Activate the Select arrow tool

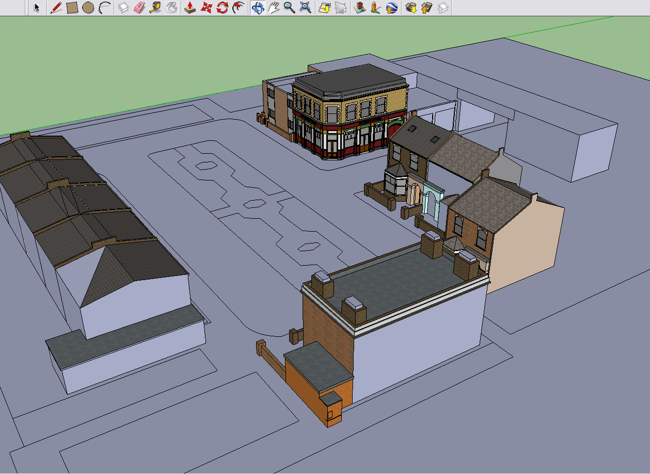(x=37, y=8)
